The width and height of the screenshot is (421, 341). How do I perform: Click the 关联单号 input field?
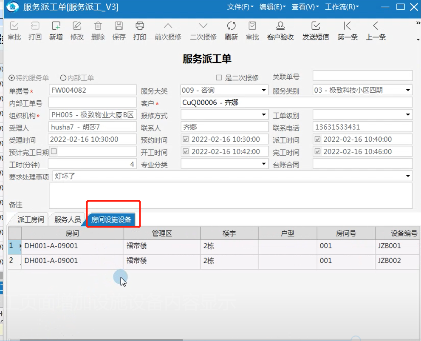click(x=362, y=76)
